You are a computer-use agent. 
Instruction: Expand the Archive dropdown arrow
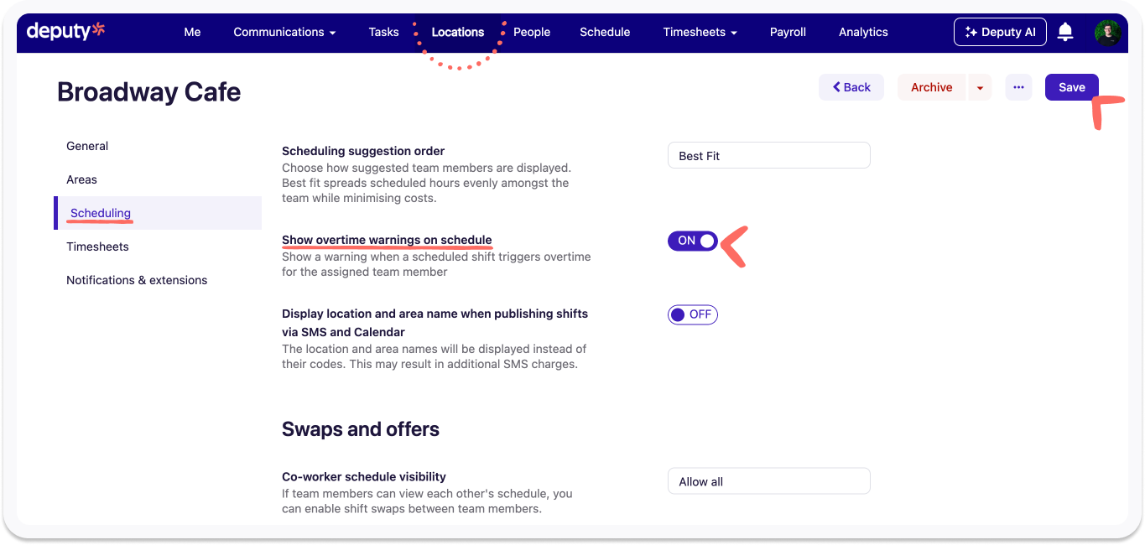tap(980, 87)
